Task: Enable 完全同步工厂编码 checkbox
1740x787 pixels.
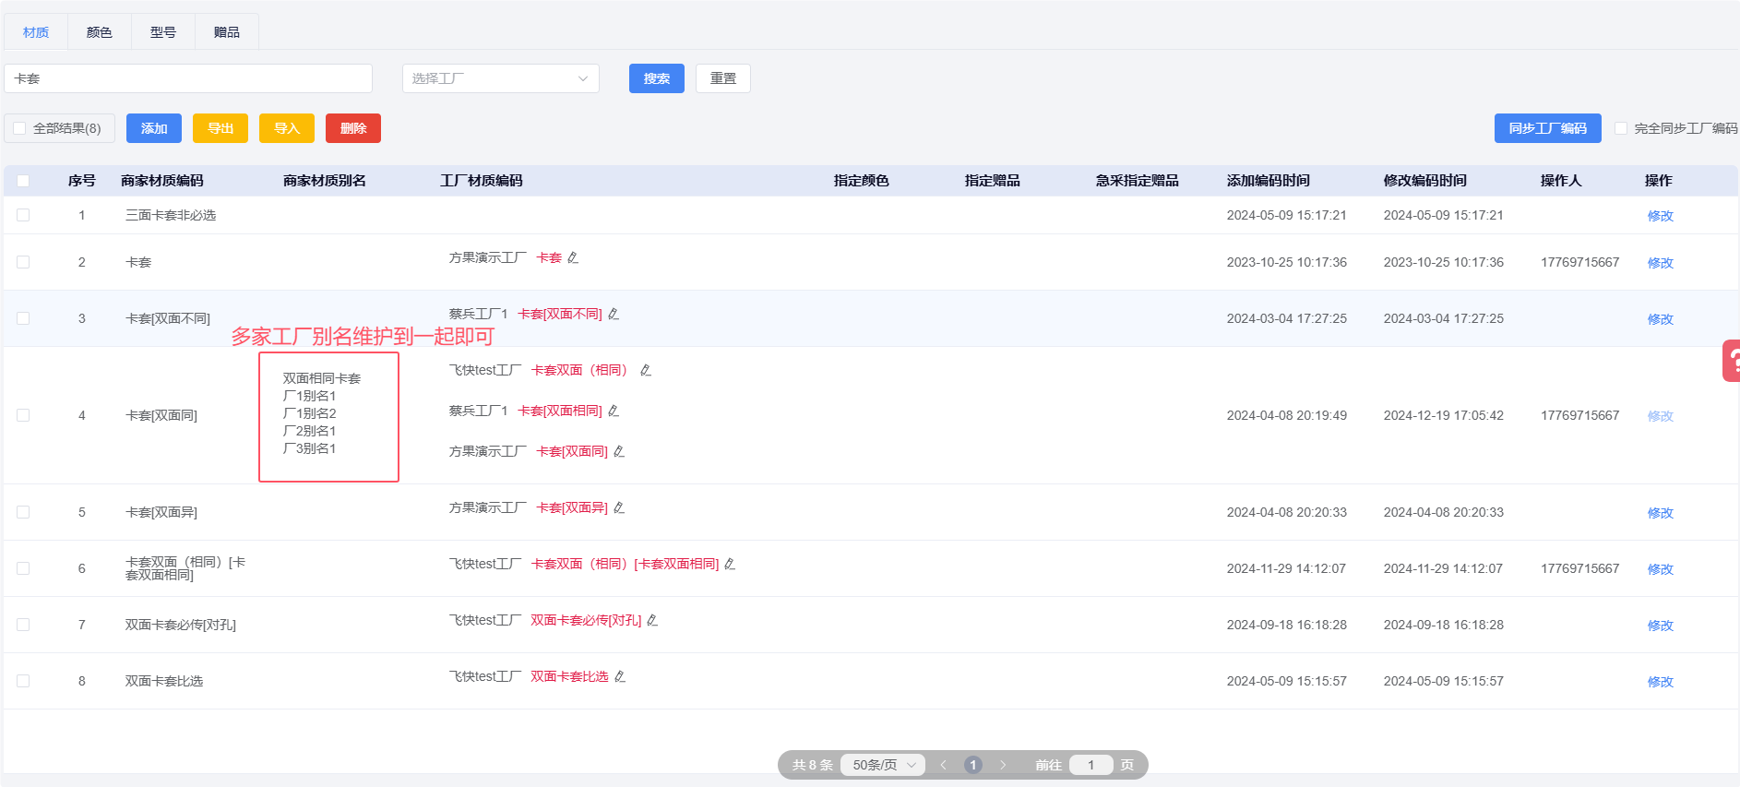Action: (x=1621, y=128)
